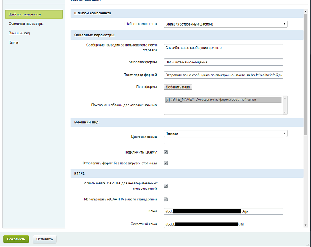The height and width of the screenshot is (247, 311).
Task: Expand the Шаблон компонента dropdown
Action: 225,24
